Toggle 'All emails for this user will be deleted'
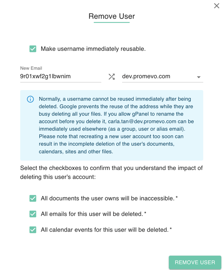Image resolution: width=223 pixels, height=270 pixels. coord(33,214)
